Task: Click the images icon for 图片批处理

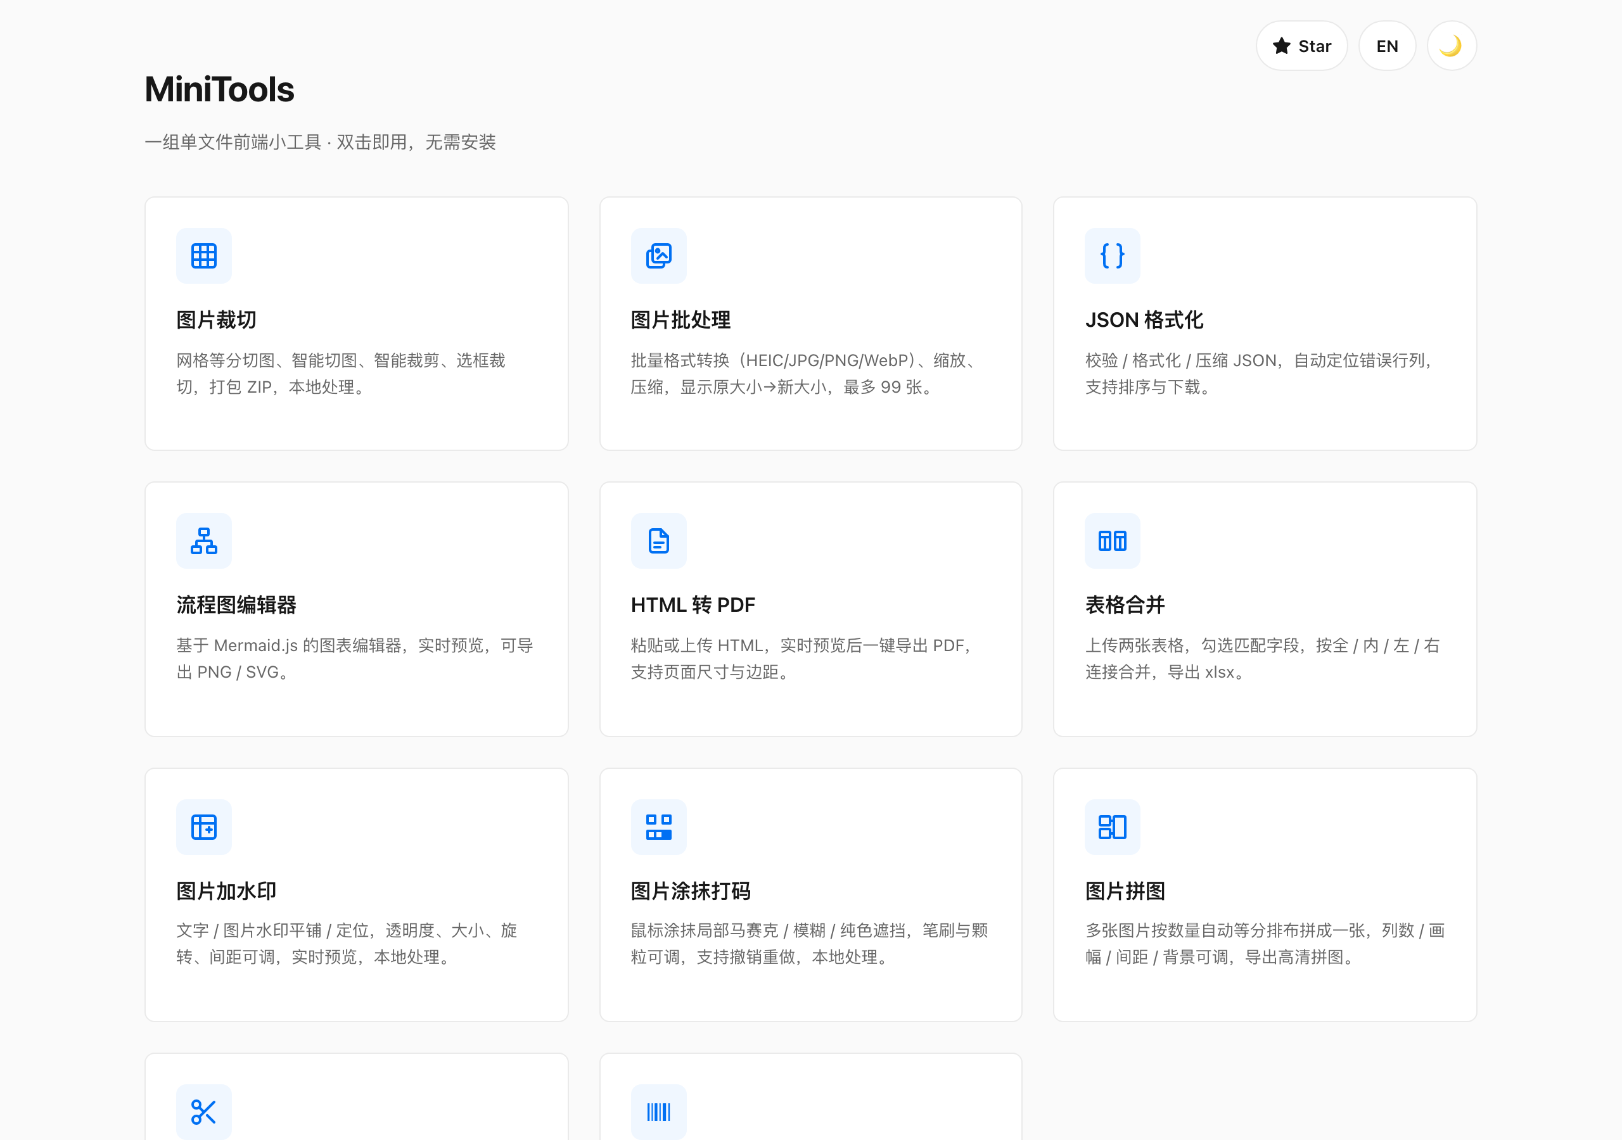Action: tap(658, 256)
